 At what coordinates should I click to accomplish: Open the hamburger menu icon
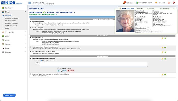(x=30, y=3)
